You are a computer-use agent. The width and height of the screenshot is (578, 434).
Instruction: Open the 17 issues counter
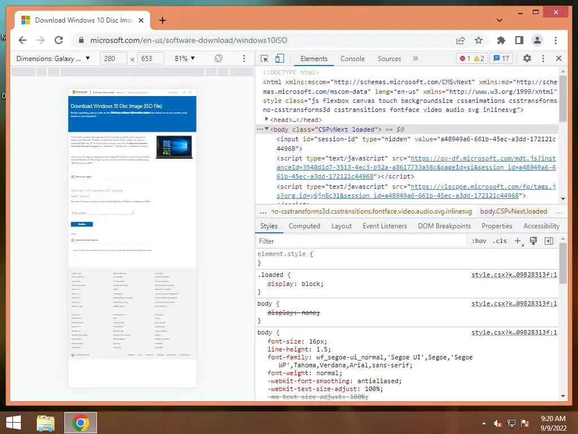pyautogui.click(x=501, y=58)
